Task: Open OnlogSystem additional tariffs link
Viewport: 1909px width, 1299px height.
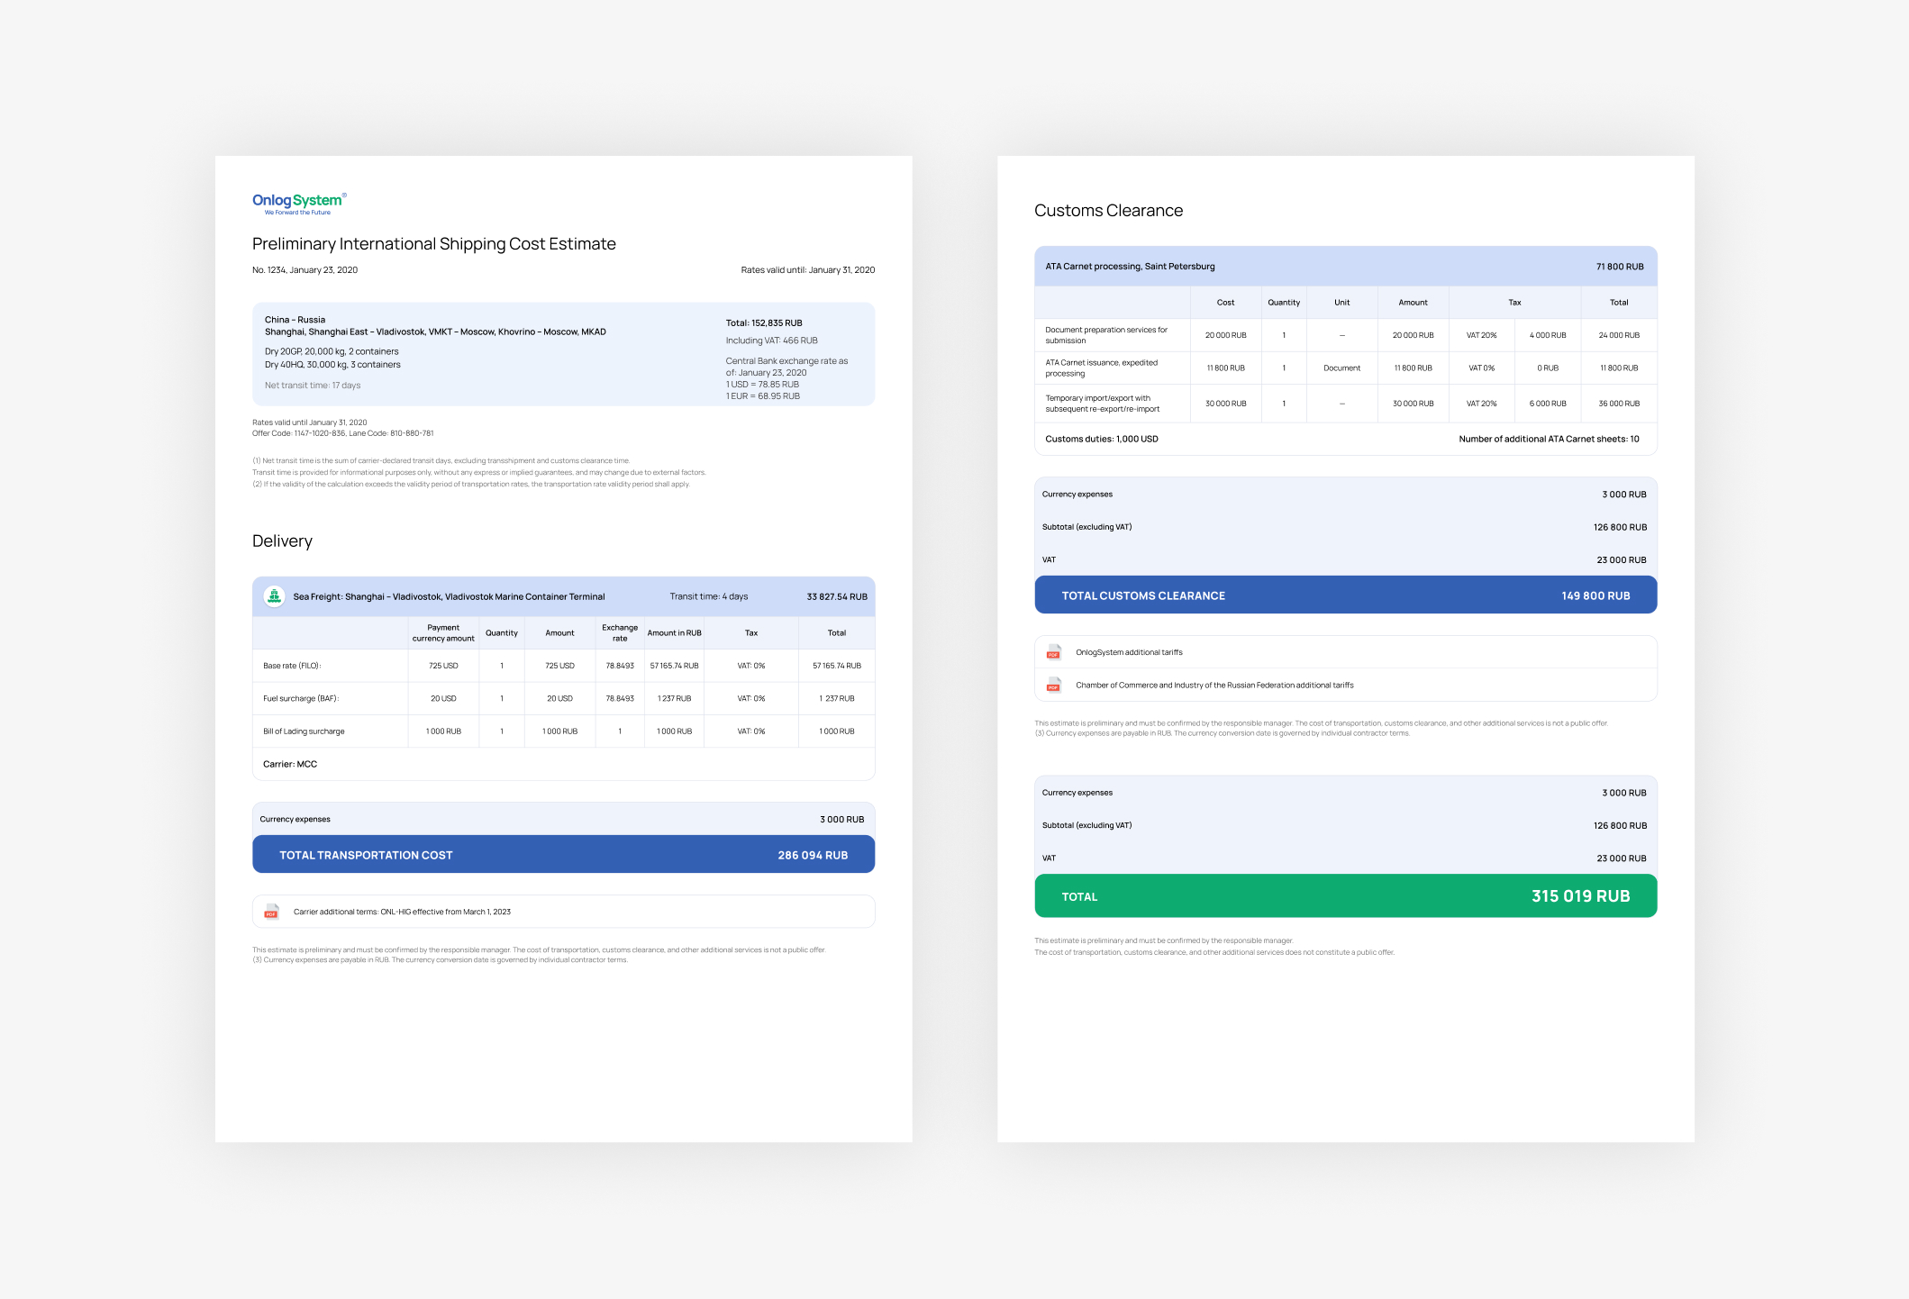Action: click(x=1129, y=652)
